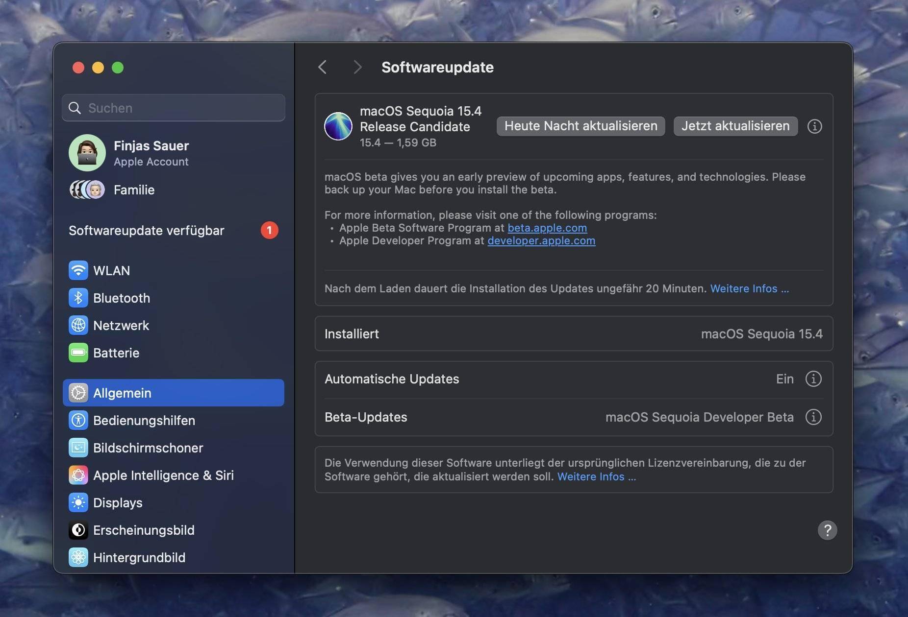Focus the Suchen search field
Screen dimensions: 908x617
point(174,108)
